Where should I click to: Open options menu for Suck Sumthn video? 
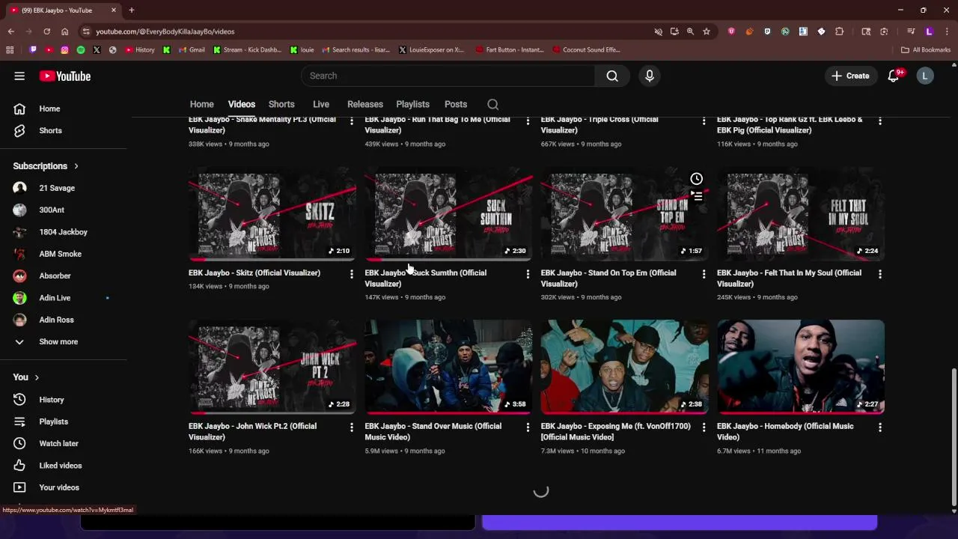click(528, 274)
